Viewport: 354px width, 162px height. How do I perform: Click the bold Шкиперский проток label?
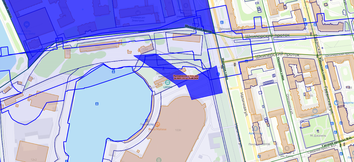[198, 29]
